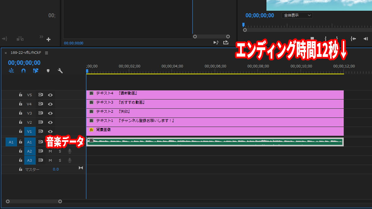Hide track V3 with eye icon
Viewport: 372px width, 209px height.
(50, 113)
